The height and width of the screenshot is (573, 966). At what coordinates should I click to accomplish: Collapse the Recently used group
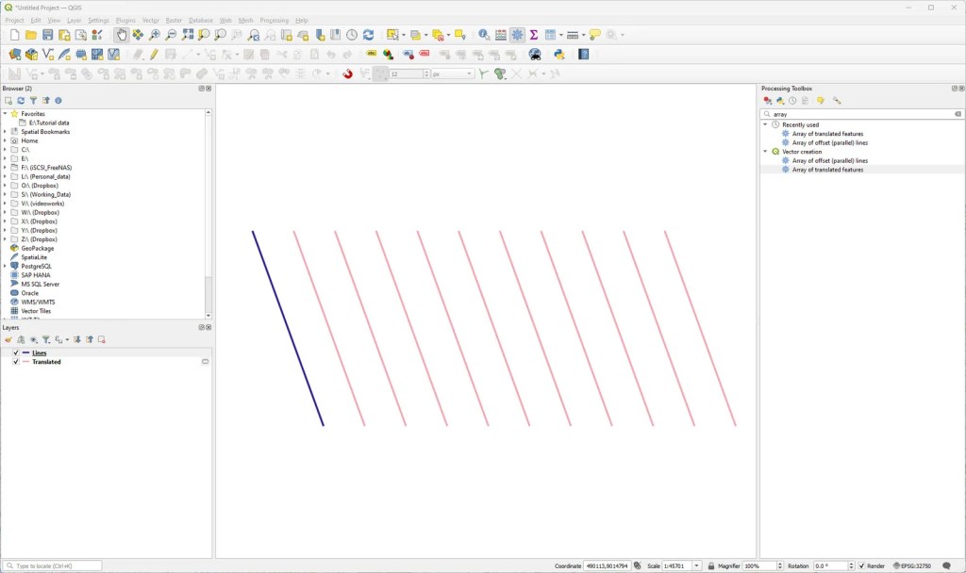tap(764, 124)
